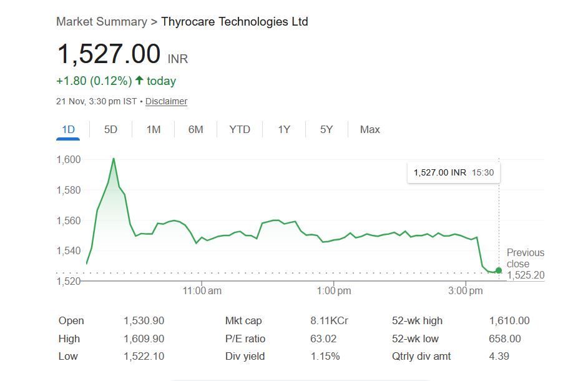Open the Disclaimer link
This screenshot has width=578, height=381.
(166, 101)
